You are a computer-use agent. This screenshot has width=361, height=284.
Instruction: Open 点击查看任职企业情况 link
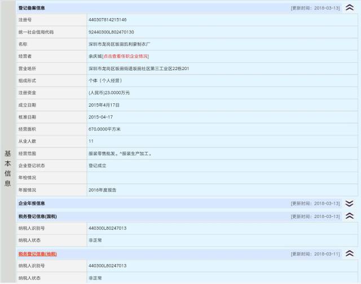[125, 56]
